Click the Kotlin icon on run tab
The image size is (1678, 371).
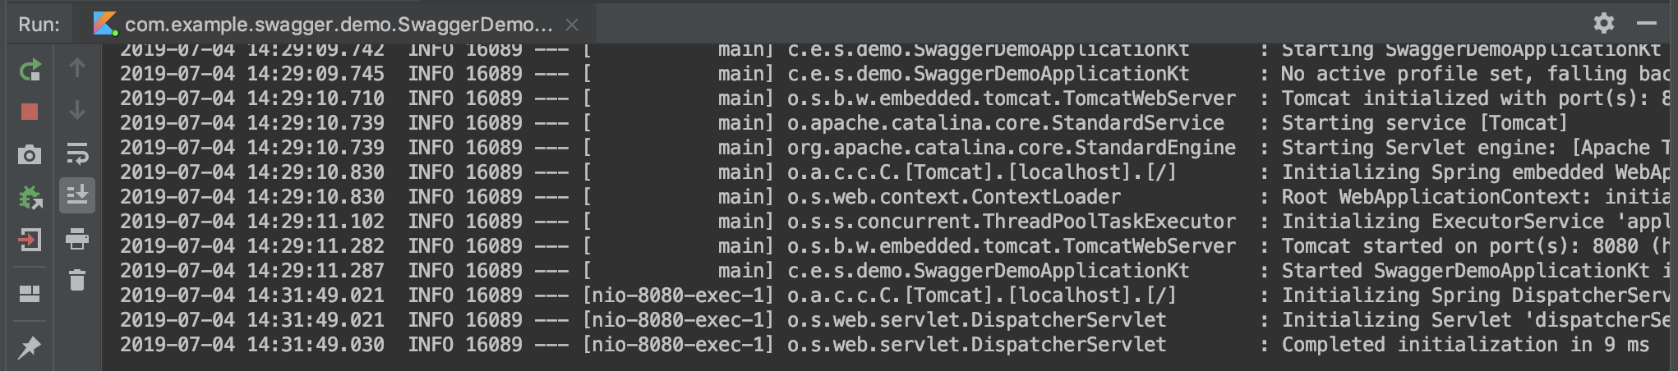click(x=104, y=24)
